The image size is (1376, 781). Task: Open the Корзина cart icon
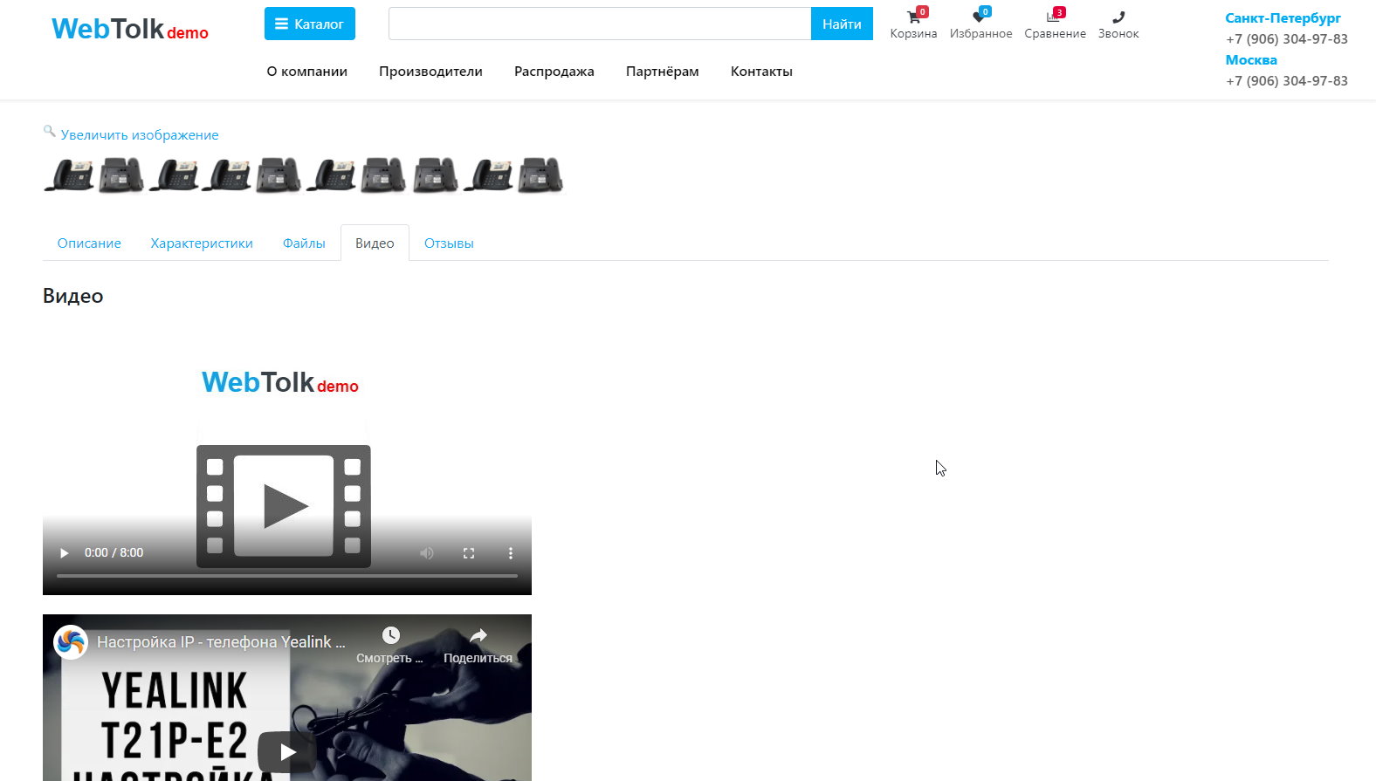[x=913, y=18]
